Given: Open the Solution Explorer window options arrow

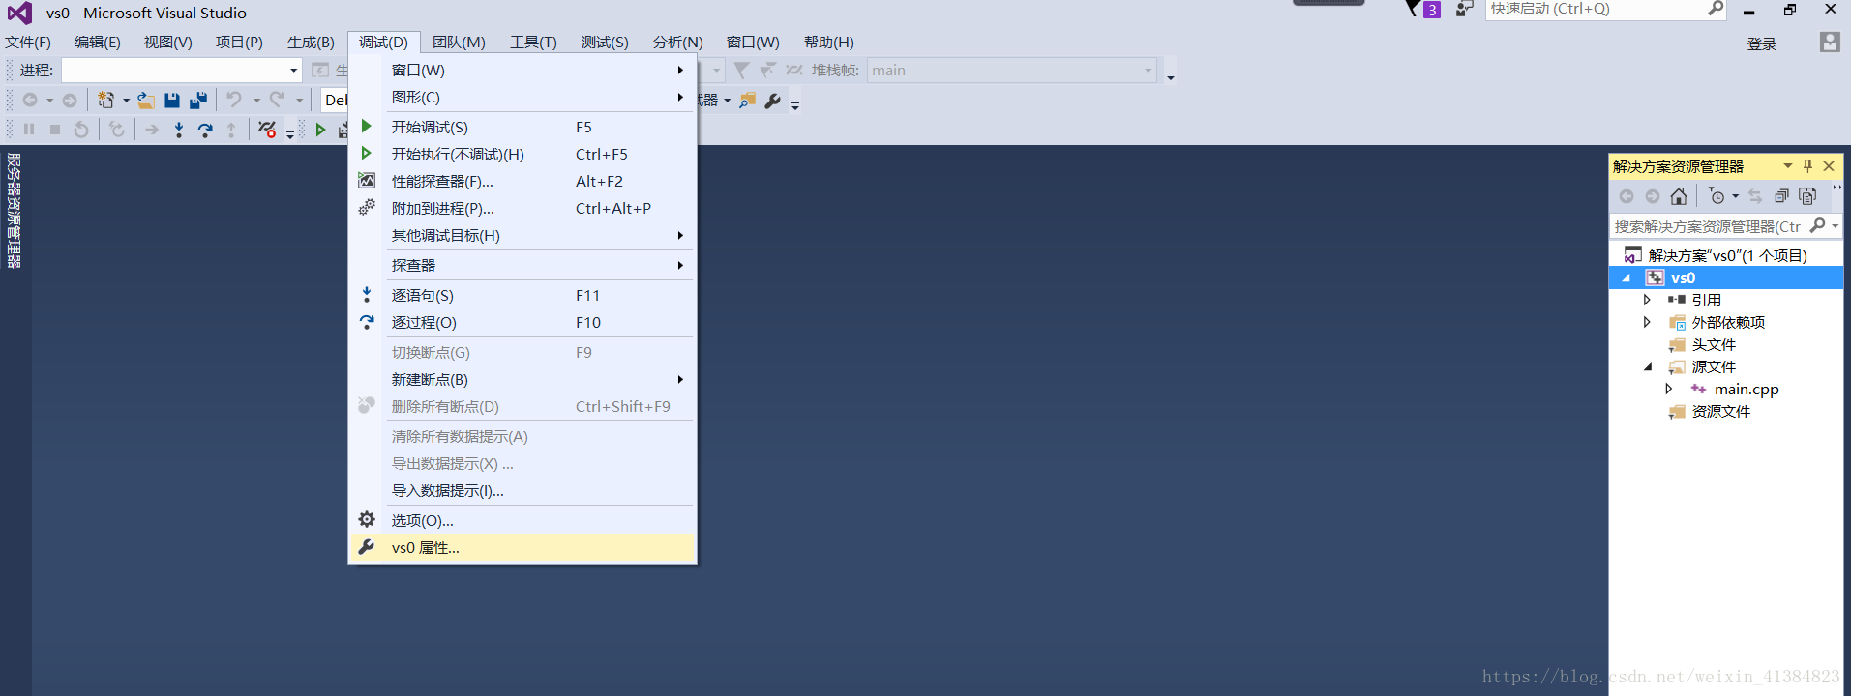Looking at the screenshot, I should [x=1787, y=166].
